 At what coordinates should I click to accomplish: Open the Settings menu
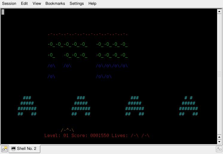[x=77, y=4]
